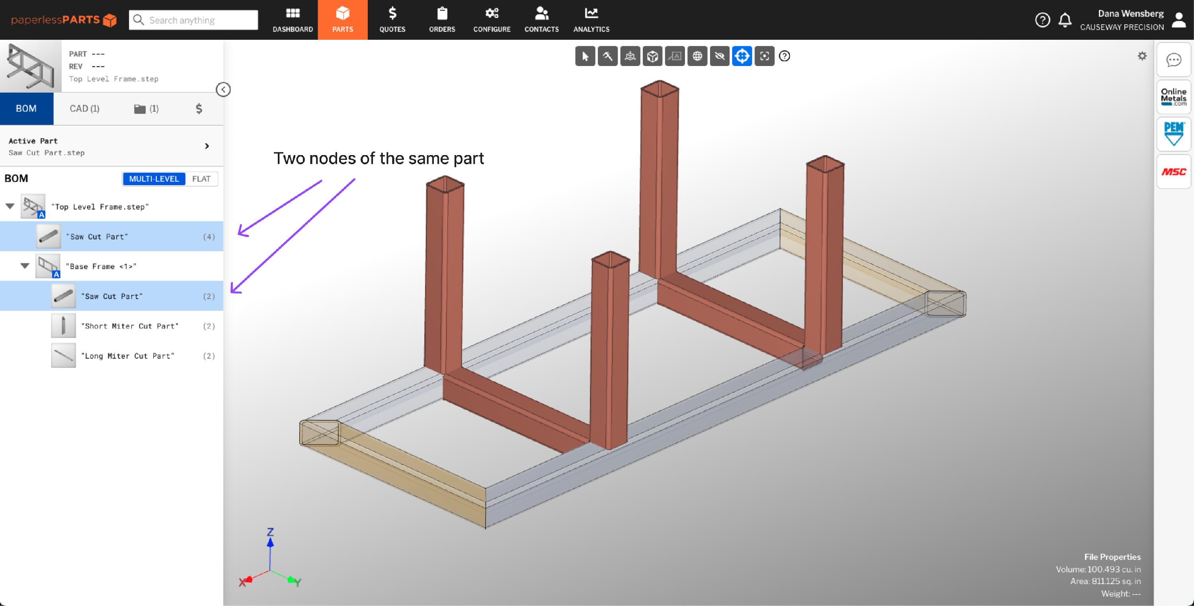Toggle annotation display in the 3D viewer

pos(675,56)
